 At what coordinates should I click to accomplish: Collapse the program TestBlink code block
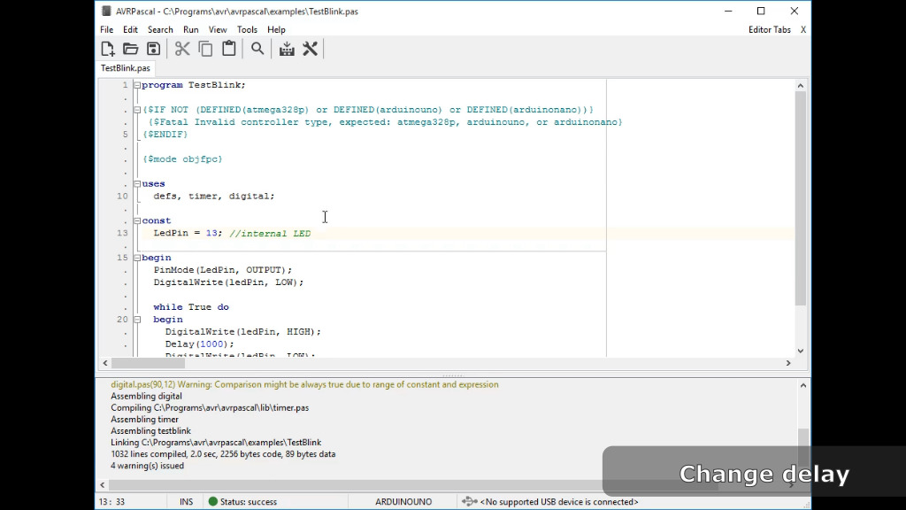pyautogui.click(x=137, y=84)
